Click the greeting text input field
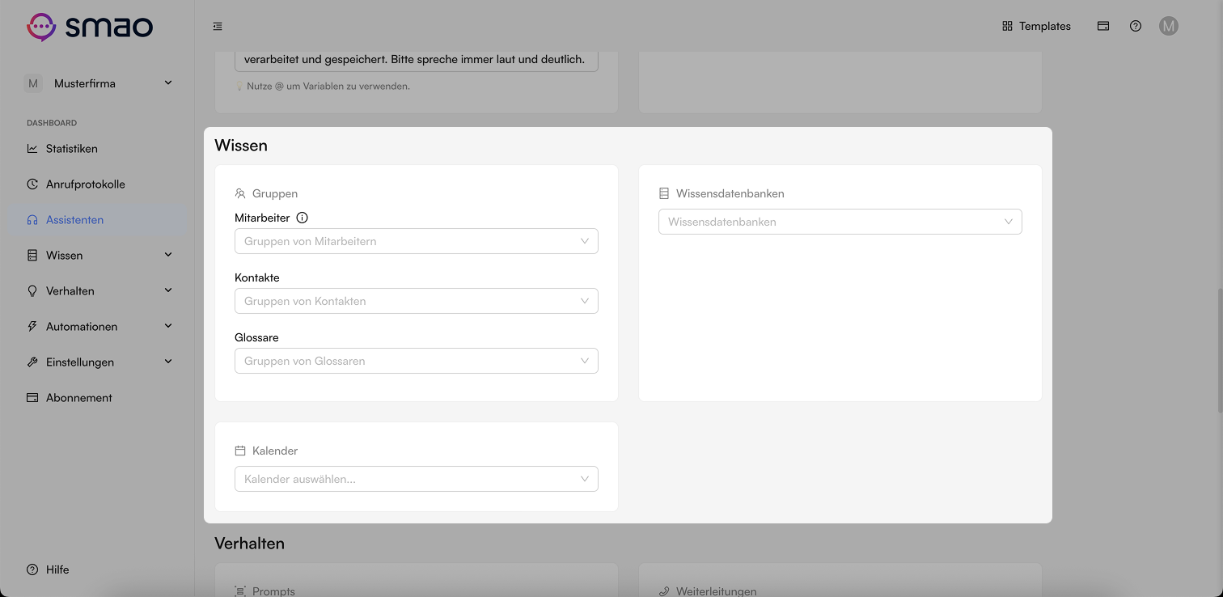1223x597 pixels. (417, 61)
